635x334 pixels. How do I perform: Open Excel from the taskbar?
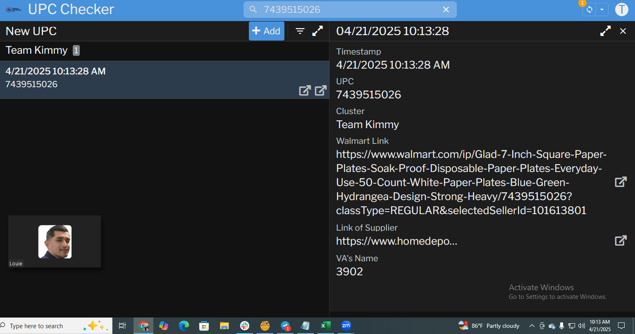(326, 326)
